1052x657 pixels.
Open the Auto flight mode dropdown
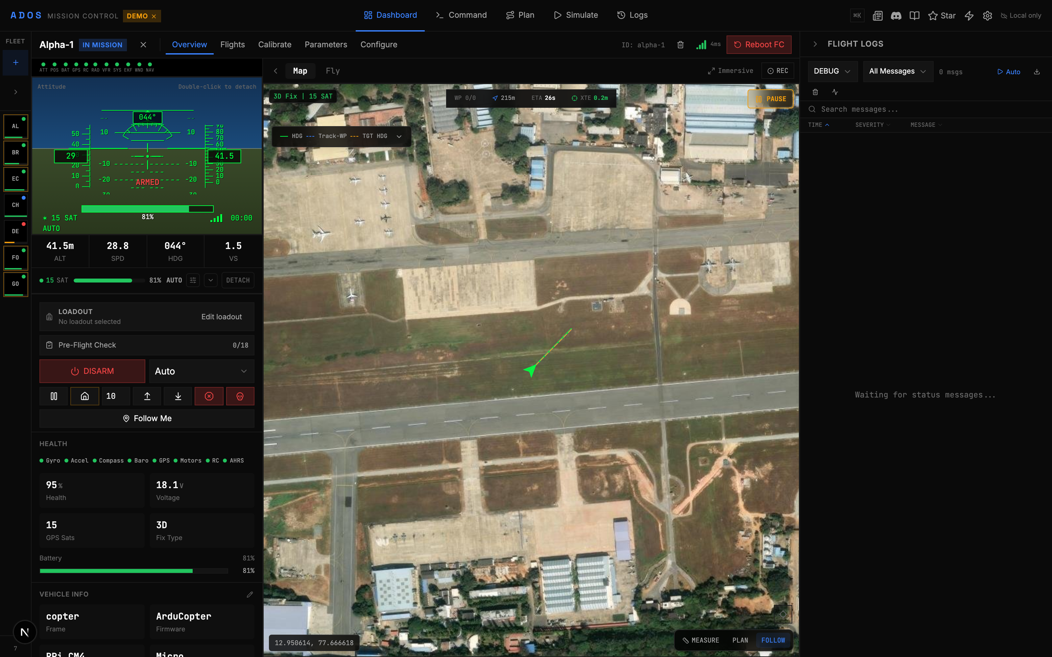pos(202,371)
